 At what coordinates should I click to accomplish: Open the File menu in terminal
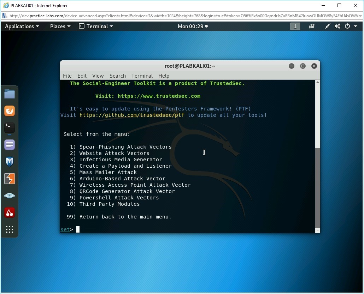pos(67,76)
